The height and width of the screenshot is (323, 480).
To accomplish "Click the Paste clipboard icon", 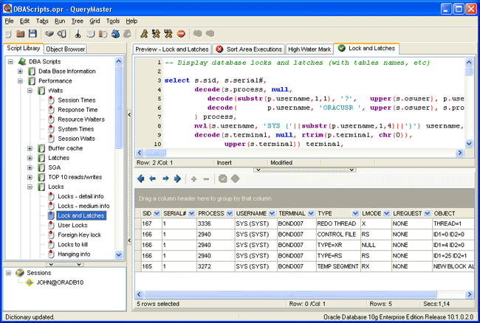I will tap(103, 34).
